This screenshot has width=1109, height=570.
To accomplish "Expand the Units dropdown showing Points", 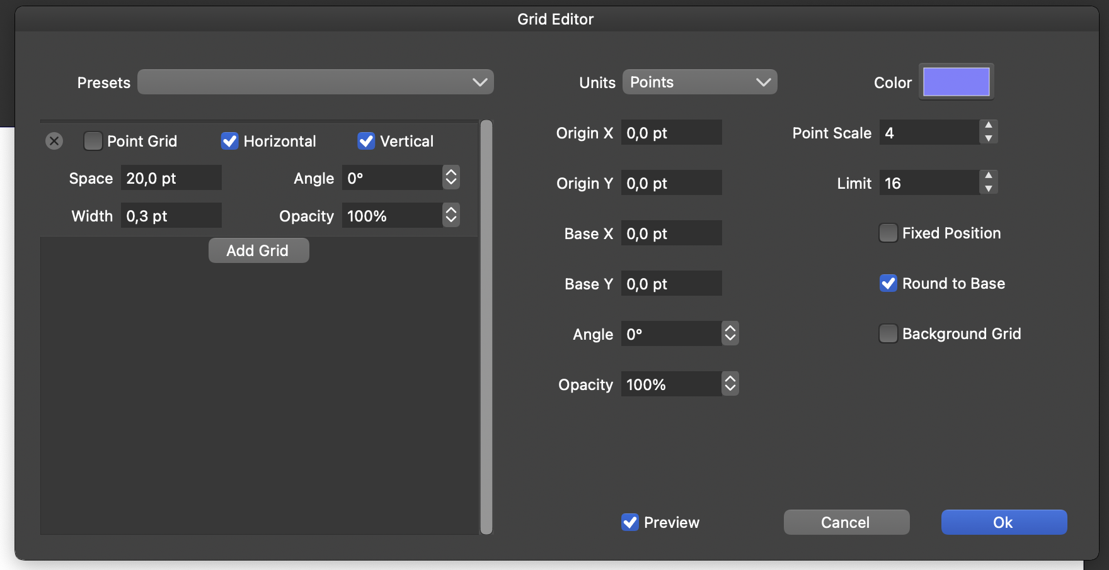I will pos(699,82).
